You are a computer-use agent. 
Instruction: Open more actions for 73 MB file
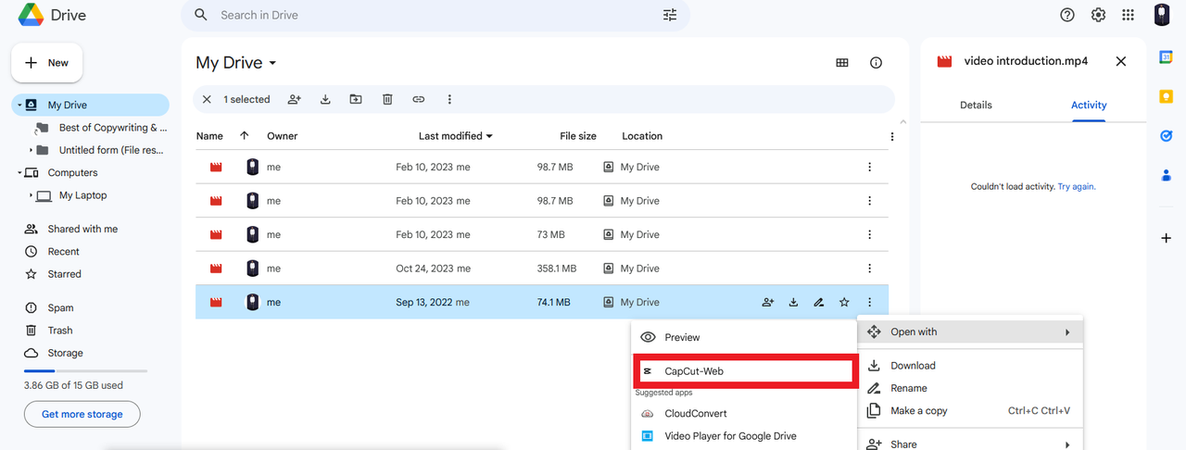(869, 234)
